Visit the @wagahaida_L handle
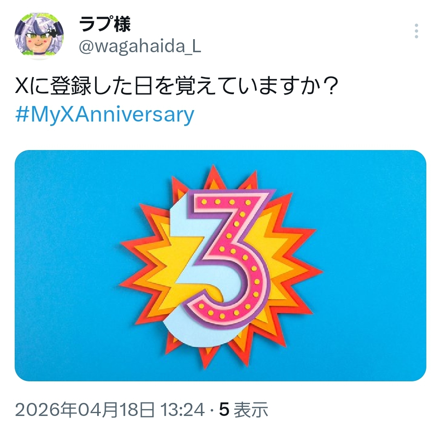 coord(140,46)
